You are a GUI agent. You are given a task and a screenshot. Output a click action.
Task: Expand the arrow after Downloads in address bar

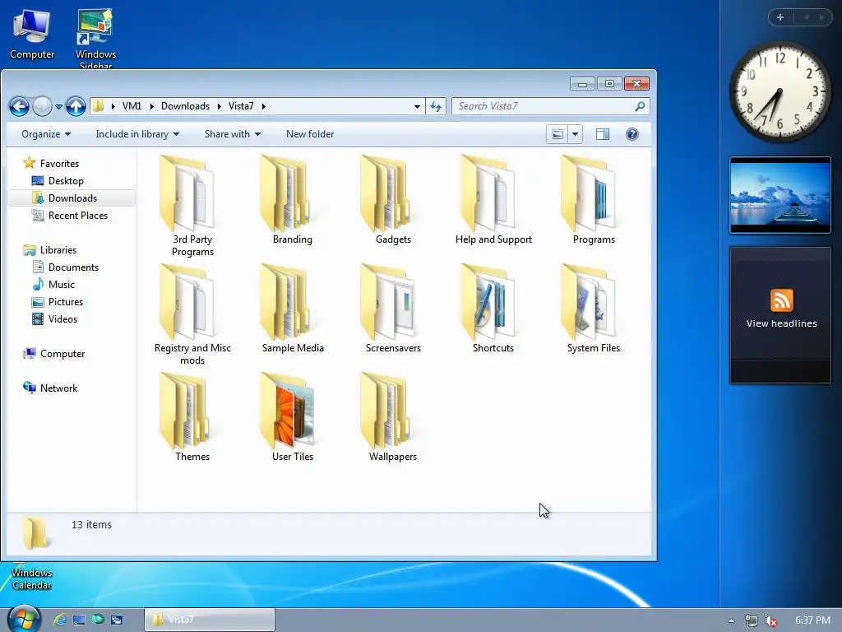(219, 106)
